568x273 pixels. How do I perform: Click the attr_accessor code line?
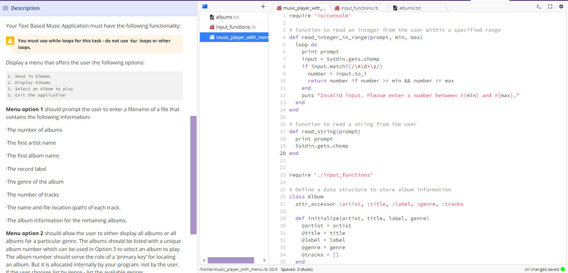[x=379, y=204]
